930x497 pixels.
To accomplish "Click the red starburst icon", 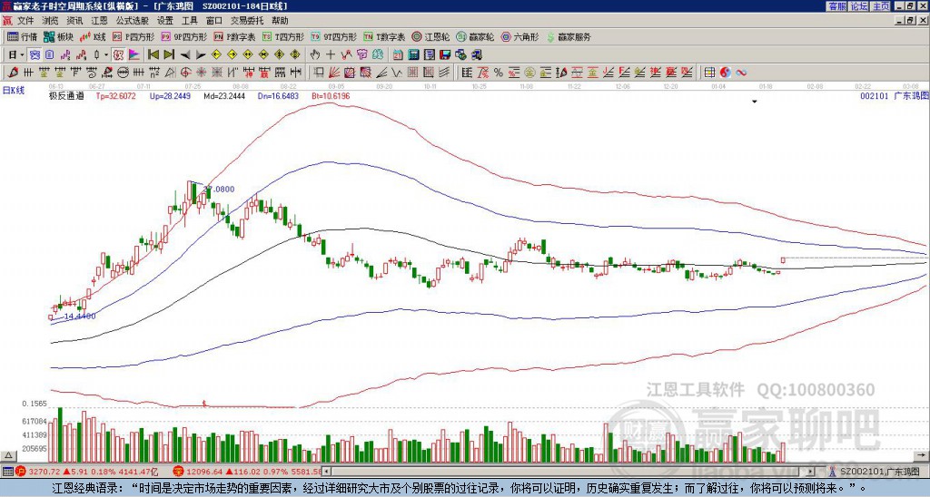I will coord(201,73).
